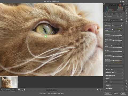Image resolution: width=128 pixels, height=96 pixels.
Task: Toggle default settings preview icon
Action: (x=101, y=90)
